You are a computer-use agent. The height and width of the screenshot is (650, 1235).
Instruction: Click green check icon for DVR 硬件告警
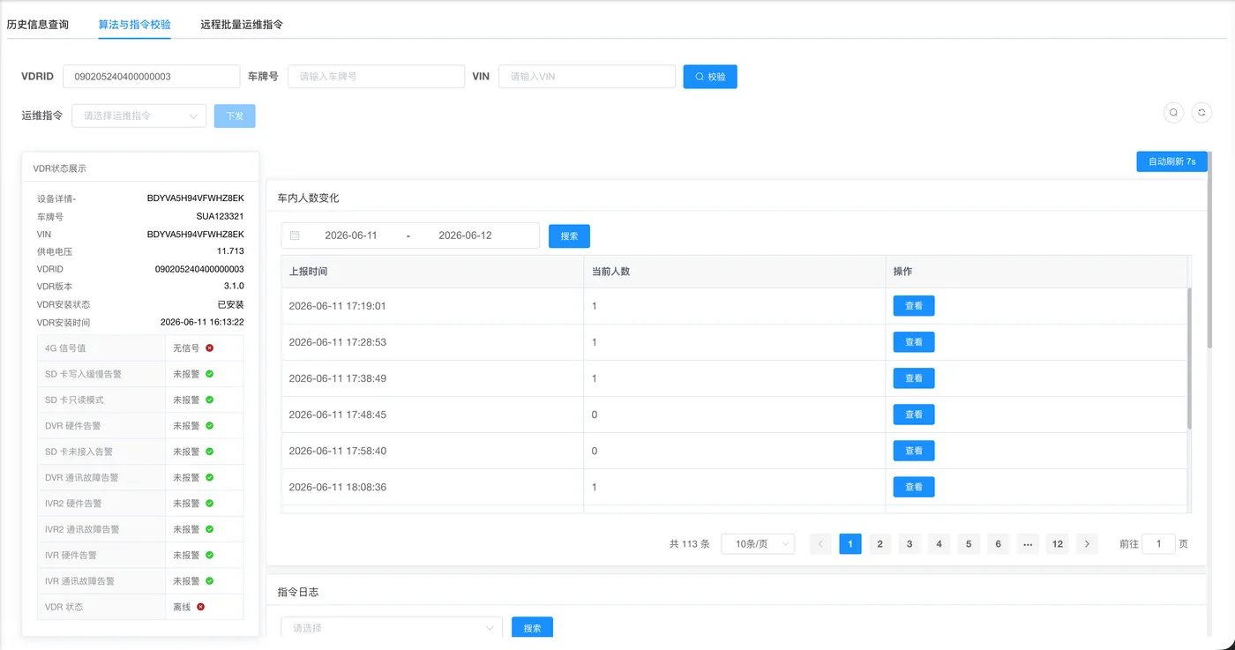[x=210, y=426]
